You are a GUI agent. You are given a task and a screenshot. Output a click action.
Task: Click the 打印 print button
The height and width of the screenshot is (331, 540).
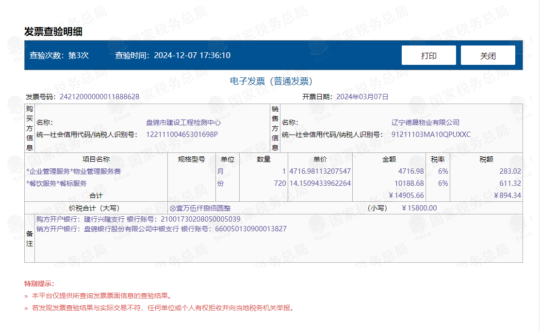tap(429, 55)
